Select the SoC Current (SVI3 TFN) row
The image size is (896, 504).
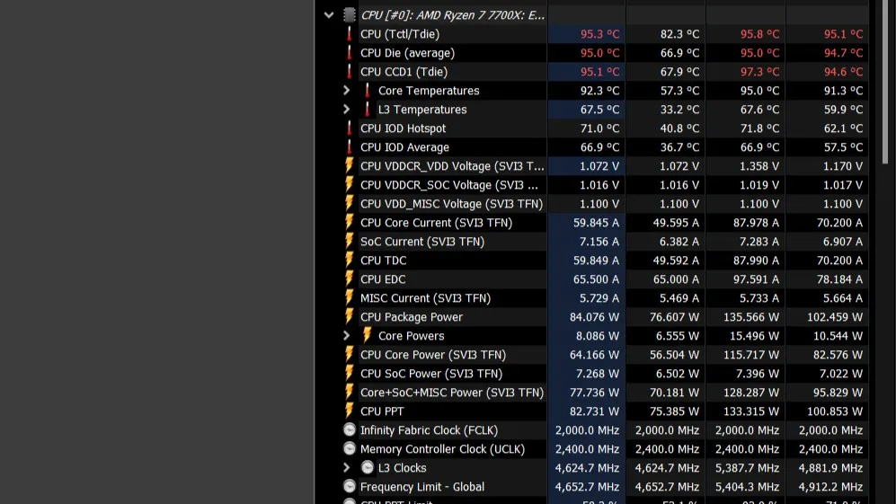[421, 242]
